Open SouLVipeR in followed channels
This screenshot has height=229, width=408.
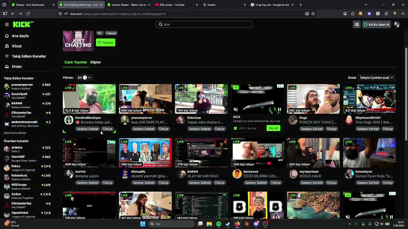pyautogui.click(x=27, y=96)
